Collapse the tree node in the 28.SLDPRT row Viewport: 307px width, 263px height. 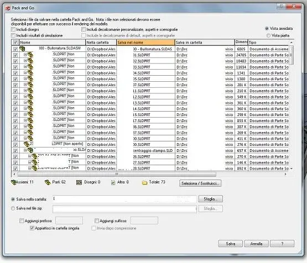tap(29, 168)
